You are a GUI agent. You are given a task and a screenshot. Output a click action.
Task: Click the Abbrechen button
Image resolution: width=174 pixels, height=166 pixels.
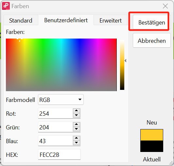(151, 41)
